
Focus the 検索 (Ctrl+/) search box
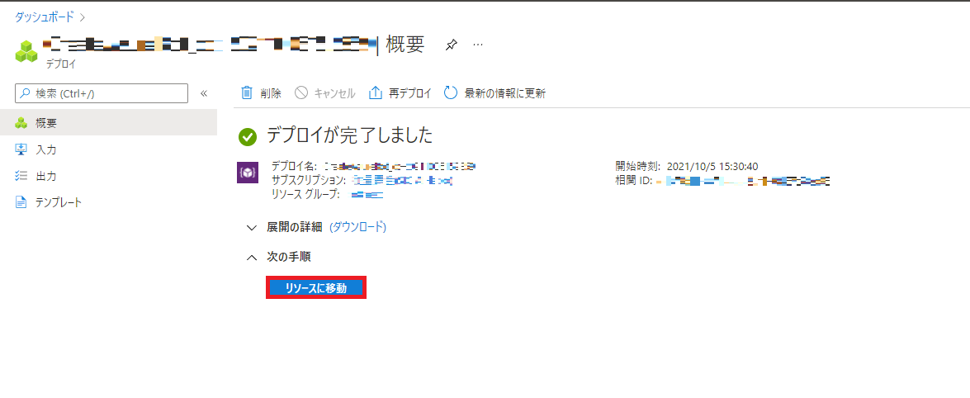click(102, 93)
